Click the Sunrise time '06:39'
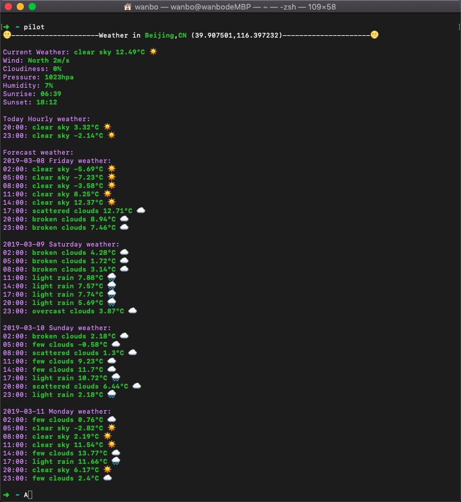 click(51, 94)
